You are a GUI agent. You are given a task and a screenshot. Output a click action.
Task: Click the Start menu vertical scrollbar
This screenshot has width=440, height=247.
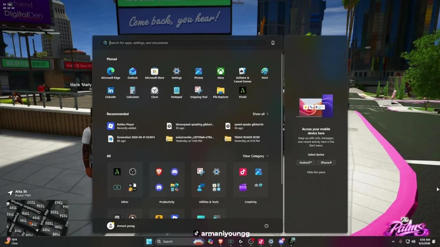point(282,118)
